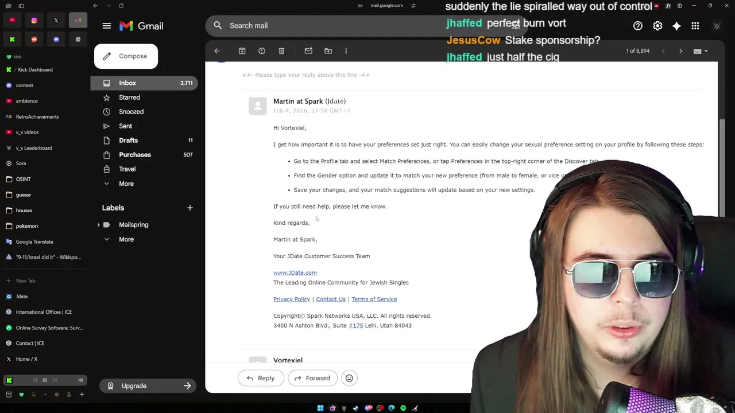735x413 pixels.
Task: Open the Terms of Service link
Action: pos(374,299)
